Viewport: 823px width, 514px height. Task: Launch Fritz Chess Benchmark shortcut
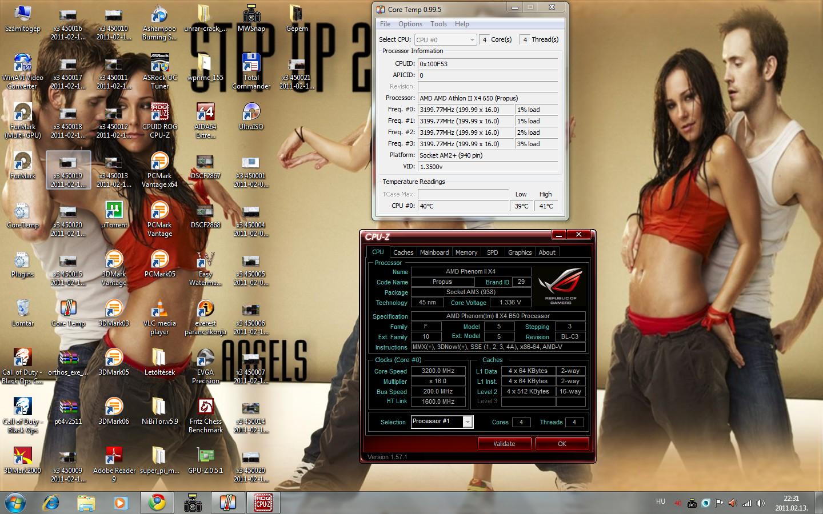coord(205,415)
